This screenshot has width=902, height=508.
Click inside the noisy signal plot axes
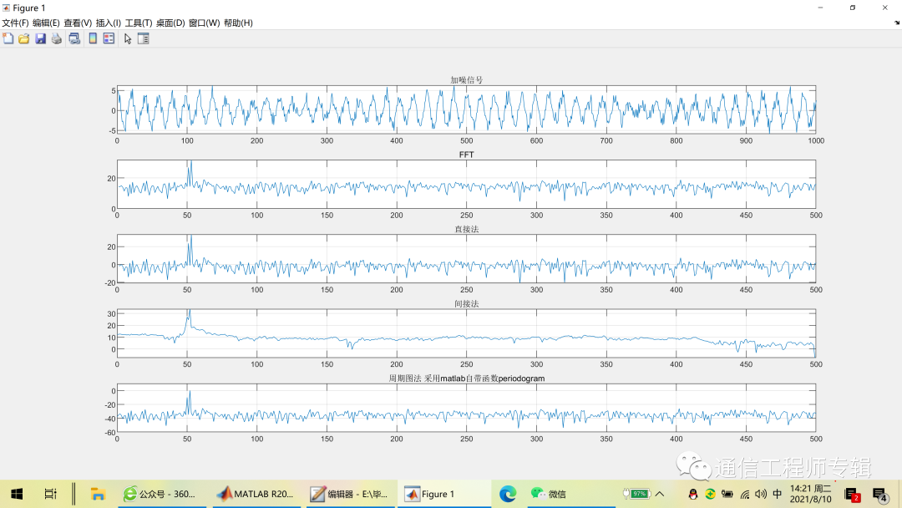(x=467, y=110)
